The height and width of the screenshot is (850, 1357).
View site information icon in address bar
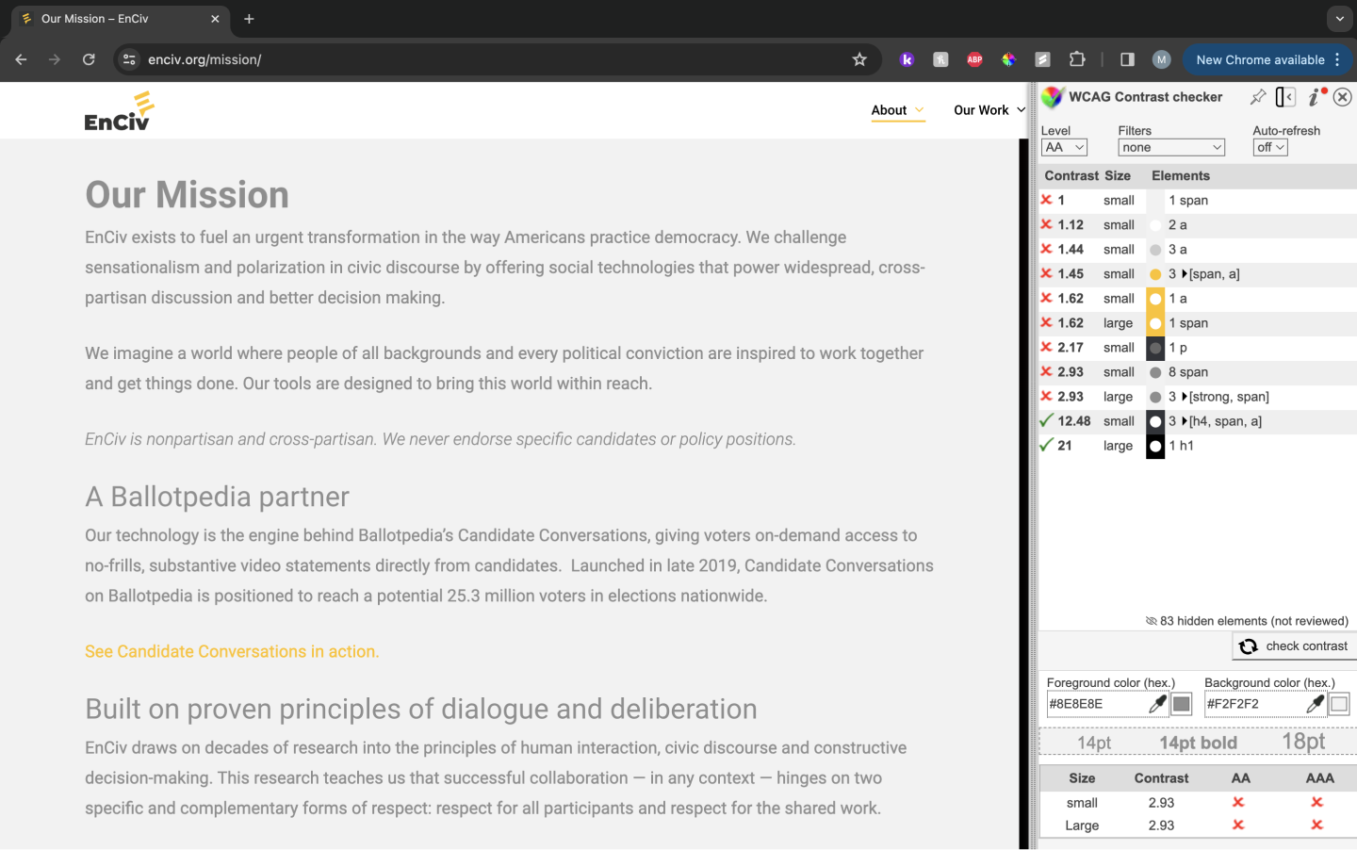tap(130, 59)
